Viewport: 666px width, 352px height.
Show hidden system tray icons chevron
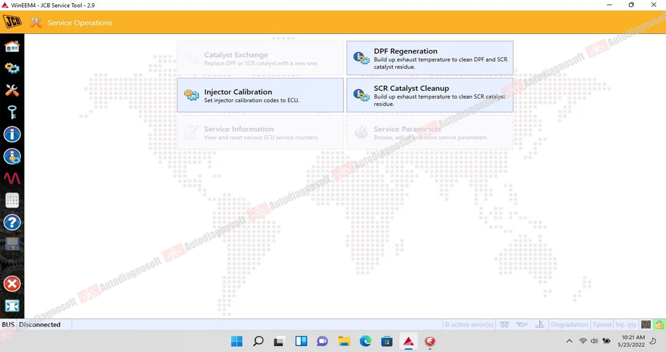coord(570,341)
